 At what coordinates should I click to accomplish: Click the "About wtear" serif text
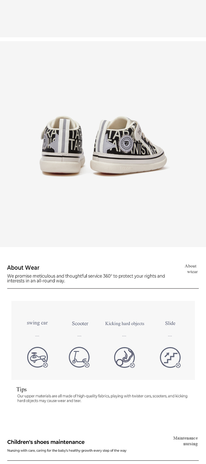(191, 269)
